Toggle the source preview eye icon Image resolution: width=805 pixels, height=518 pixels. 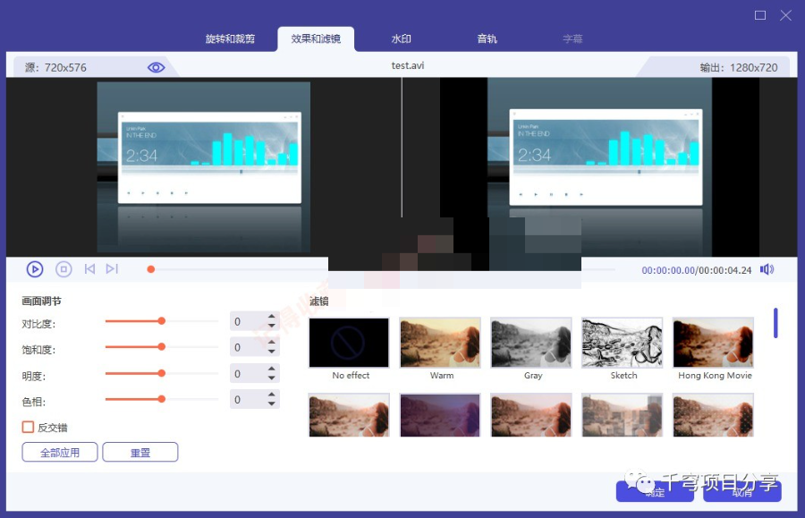[157, 67]
